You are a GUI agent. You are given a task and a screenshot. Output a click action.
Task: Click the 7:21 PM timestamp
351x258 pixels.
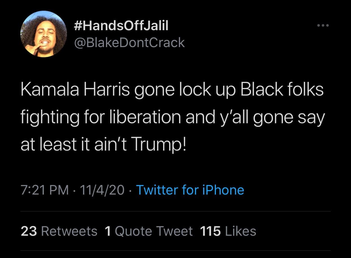[x=45, y=190]
